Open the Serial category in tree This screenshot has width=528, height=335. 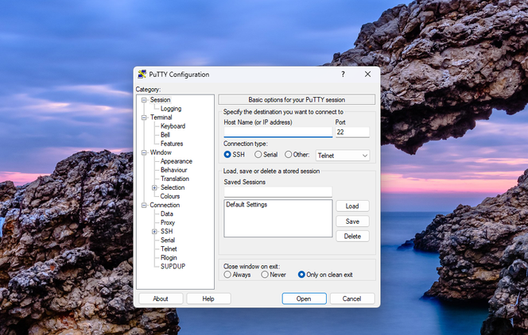pyautogui.click(x=168, y=240)
